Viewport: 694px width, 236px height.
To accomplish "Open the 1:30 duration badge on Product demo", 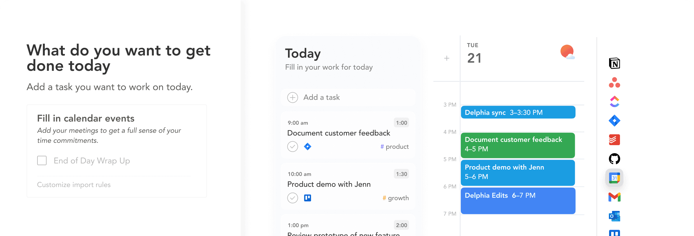I will pyautogui.click(x=402, y=174).
